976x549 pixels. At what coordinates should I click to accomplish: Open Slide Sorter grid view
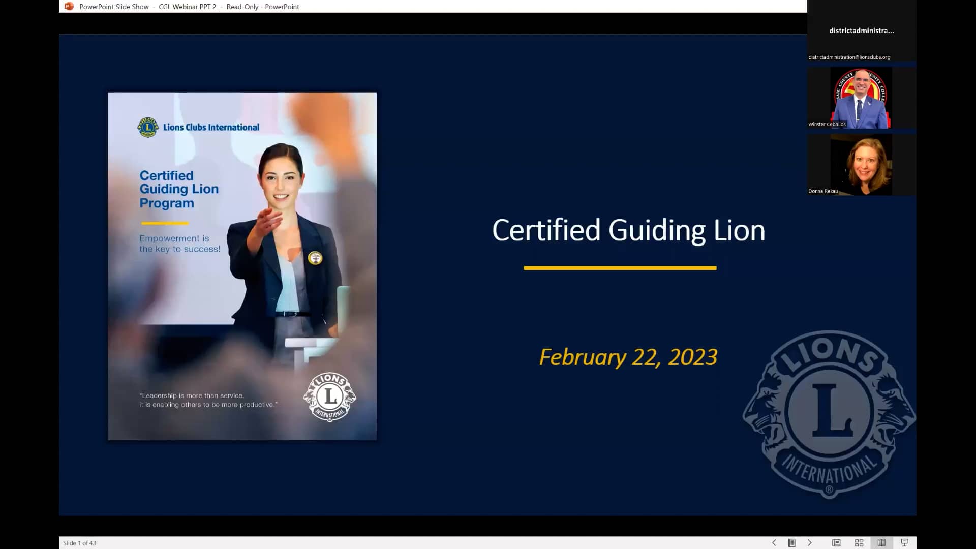point(859,542)
